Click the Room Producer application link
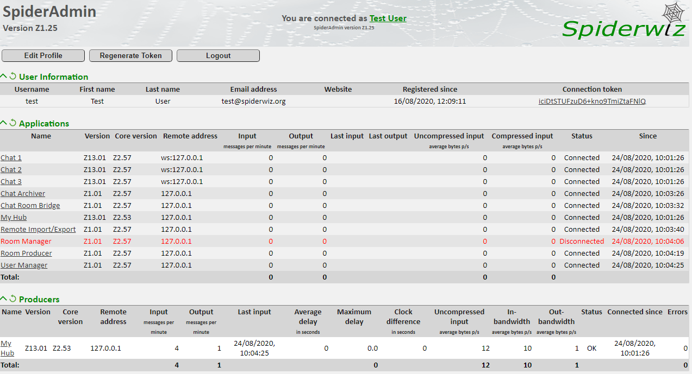Viewport: 692px width, 374px height. [x=26, y=253]
